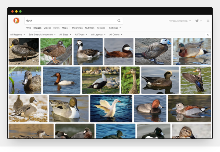The height and width of the screenshot is (152, 220).
Task: Open the News tab
Action: (56, 28)
